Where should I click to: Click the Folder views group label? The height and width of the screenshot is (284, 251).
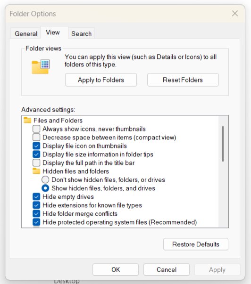(43, 49)
